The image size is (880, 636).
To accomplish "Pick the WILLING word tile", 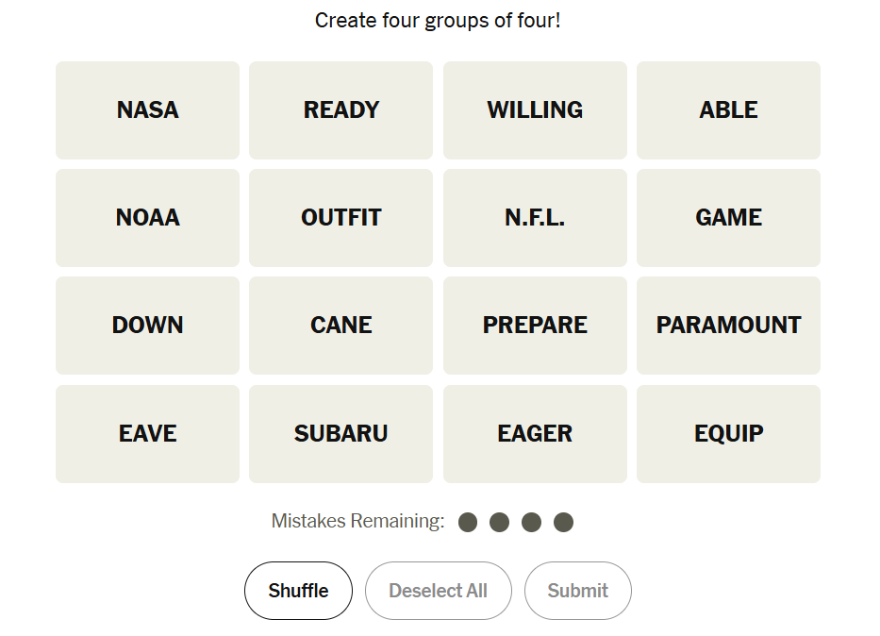I will [535, 109].
